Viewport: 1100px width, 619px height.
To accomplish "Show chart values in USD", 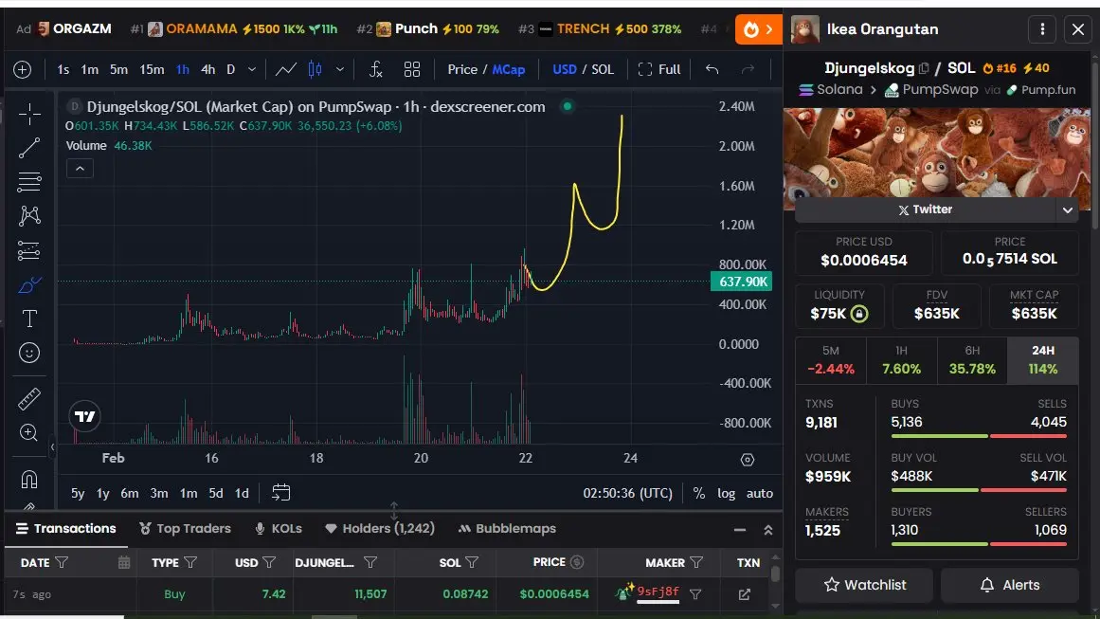I will (565, 69).
